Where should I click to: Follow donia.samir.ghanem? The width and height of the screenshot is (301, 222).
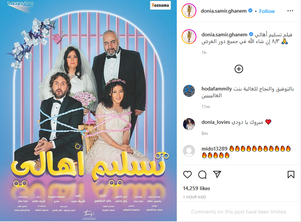coord(267,11)
